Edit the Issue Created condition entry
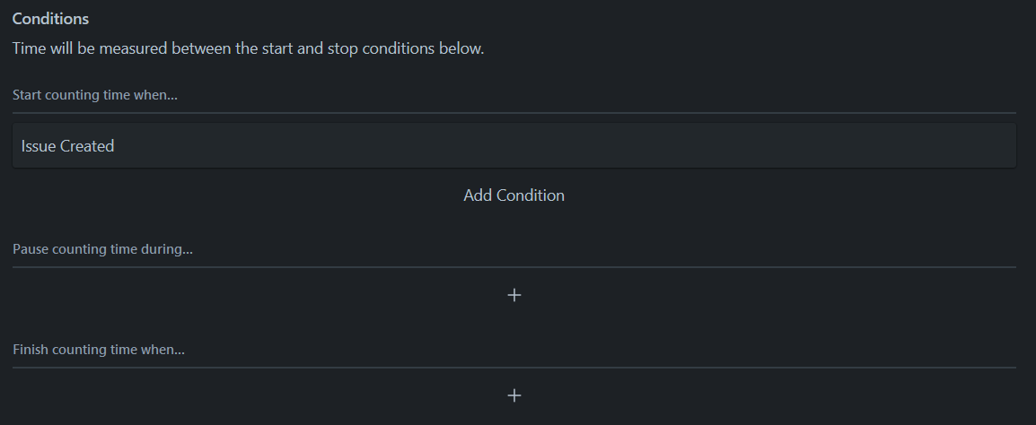1036x425 pixels. click(514, 146)
